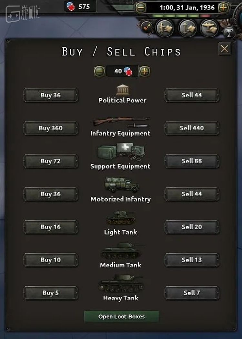Close the Buy / Sell Chips window
Screen dimensions: 242x339
click(224, 49)
